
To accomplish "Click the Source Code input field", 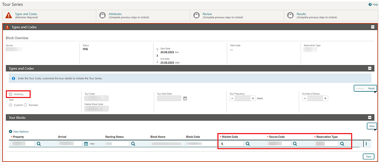I will 279,144.
